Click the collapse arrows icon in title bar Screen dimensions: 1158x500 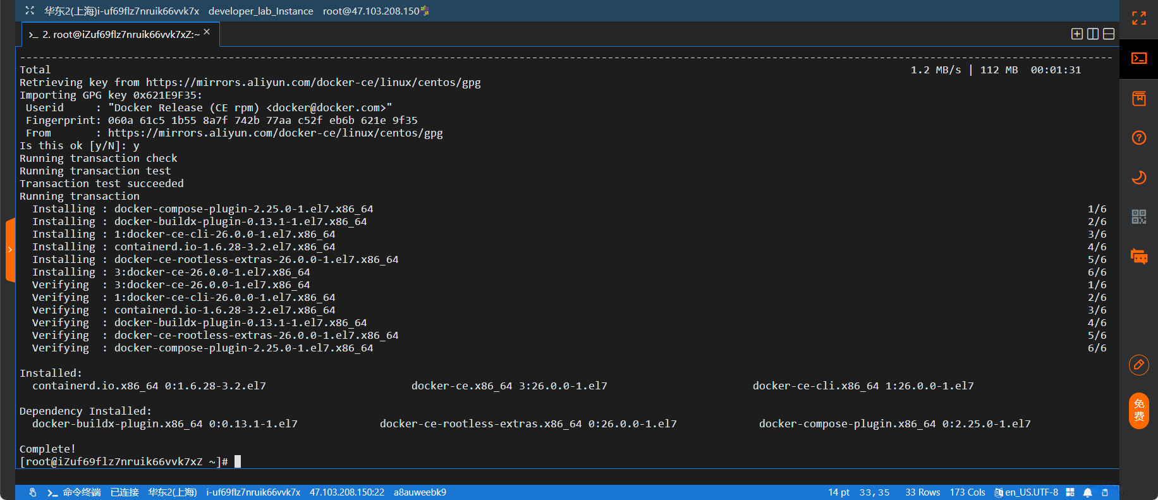click(30, 11)
